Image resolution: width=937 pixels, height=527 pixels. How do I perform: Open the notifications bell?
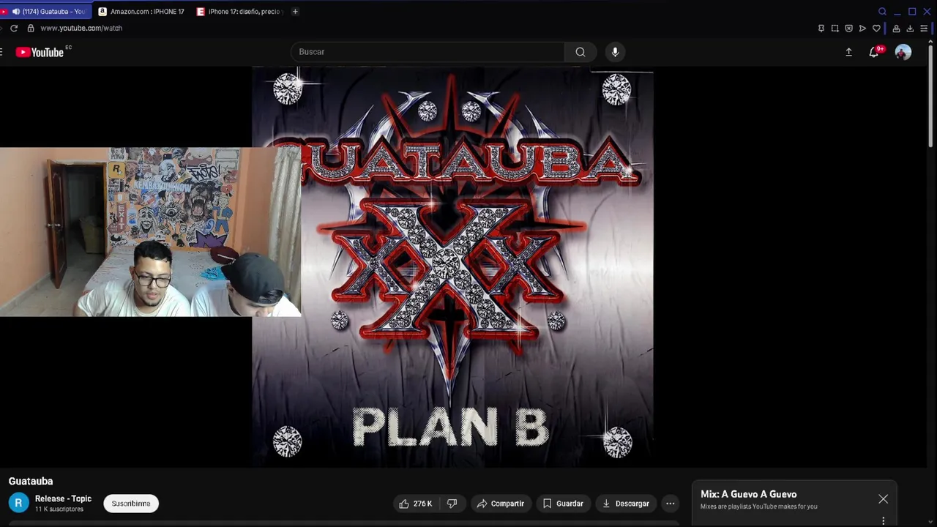click(x=874, y=52)
